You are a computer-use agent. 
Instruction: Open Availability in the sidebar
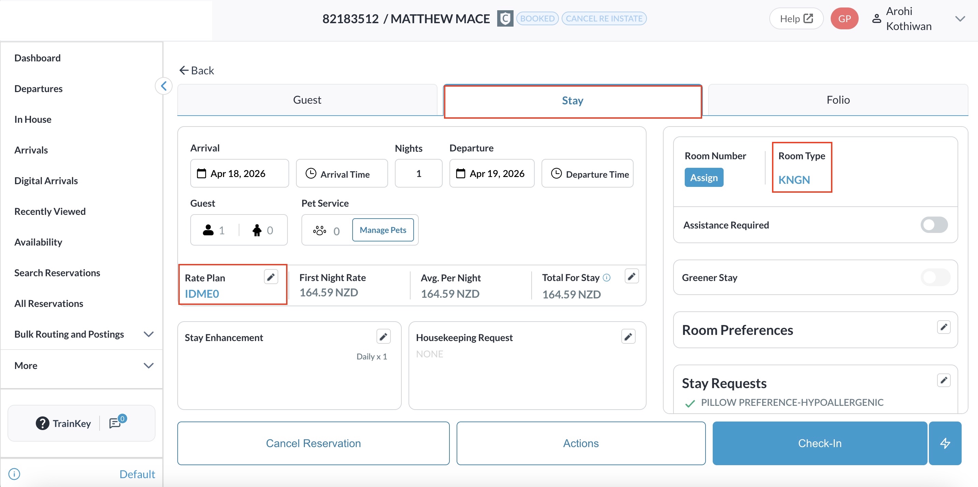pos(38,242)
